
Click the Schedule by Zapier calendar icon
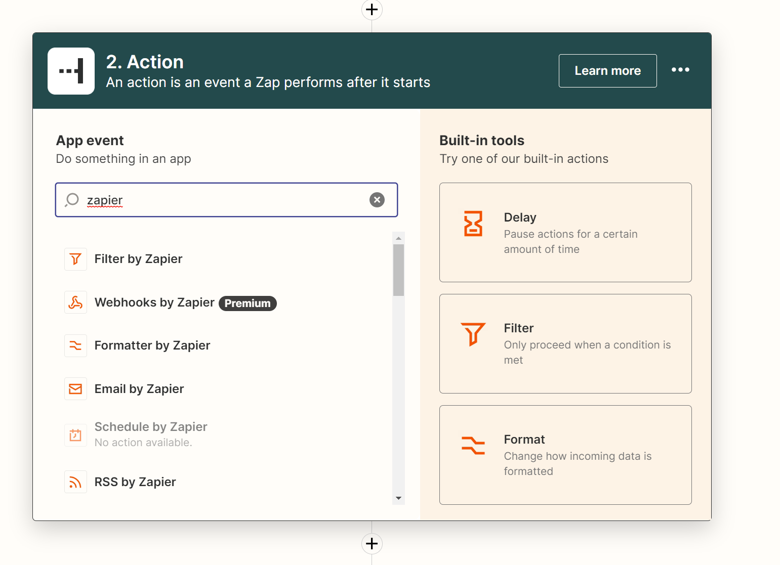tap(75, 435)
